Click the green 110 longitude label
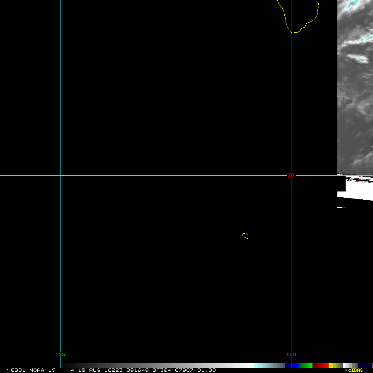This screenshot has height=373, width=373. (291, 354)
